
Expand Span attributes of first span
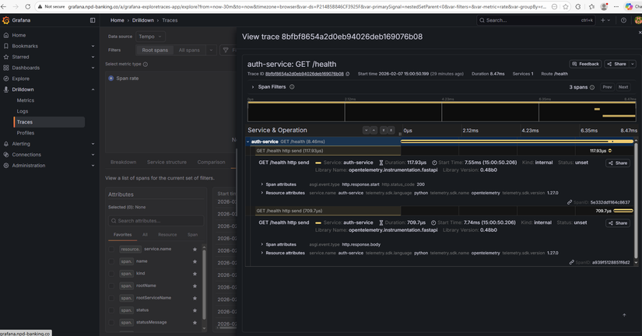(x=261, y=184)
